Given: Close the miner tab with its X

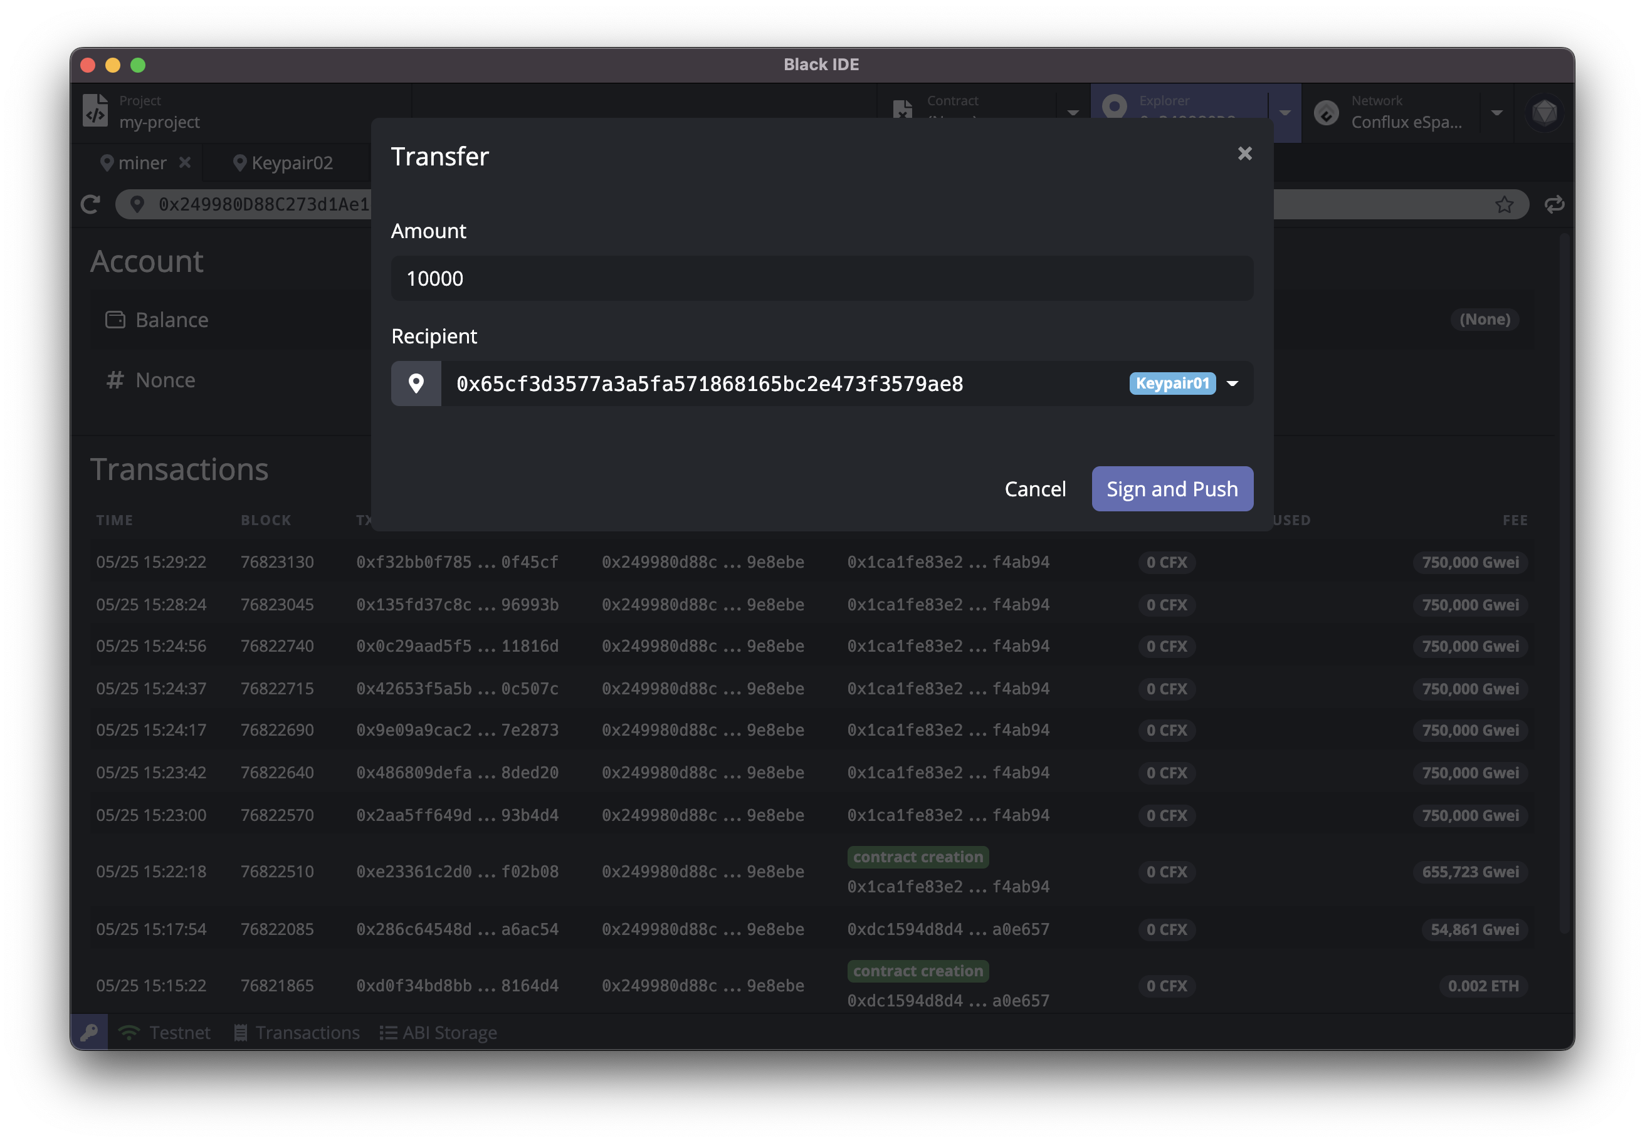Looking at the screenshot, I should pos(185,162).
